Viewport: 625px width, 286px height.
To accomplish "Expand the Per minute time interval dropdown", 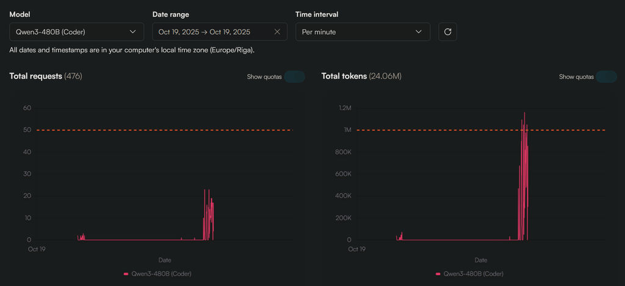I will (363, 32).
